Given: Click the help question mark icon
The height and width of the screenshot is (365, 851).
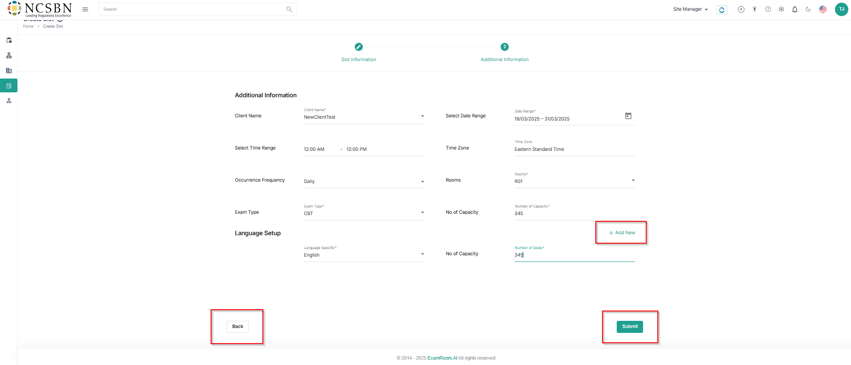Looking at the screenshot, I should point(768,9).
